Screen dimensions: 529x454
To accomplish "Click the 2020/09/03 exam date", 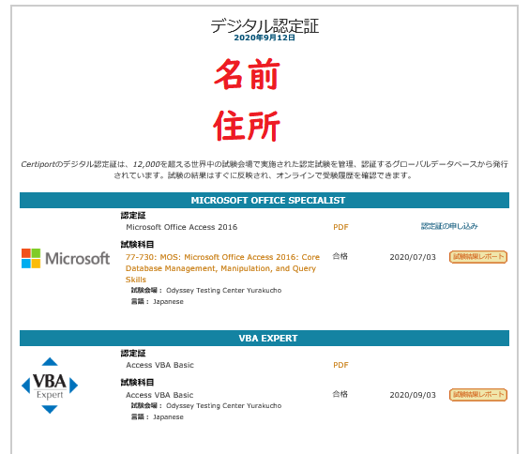I will click(413, 395).
